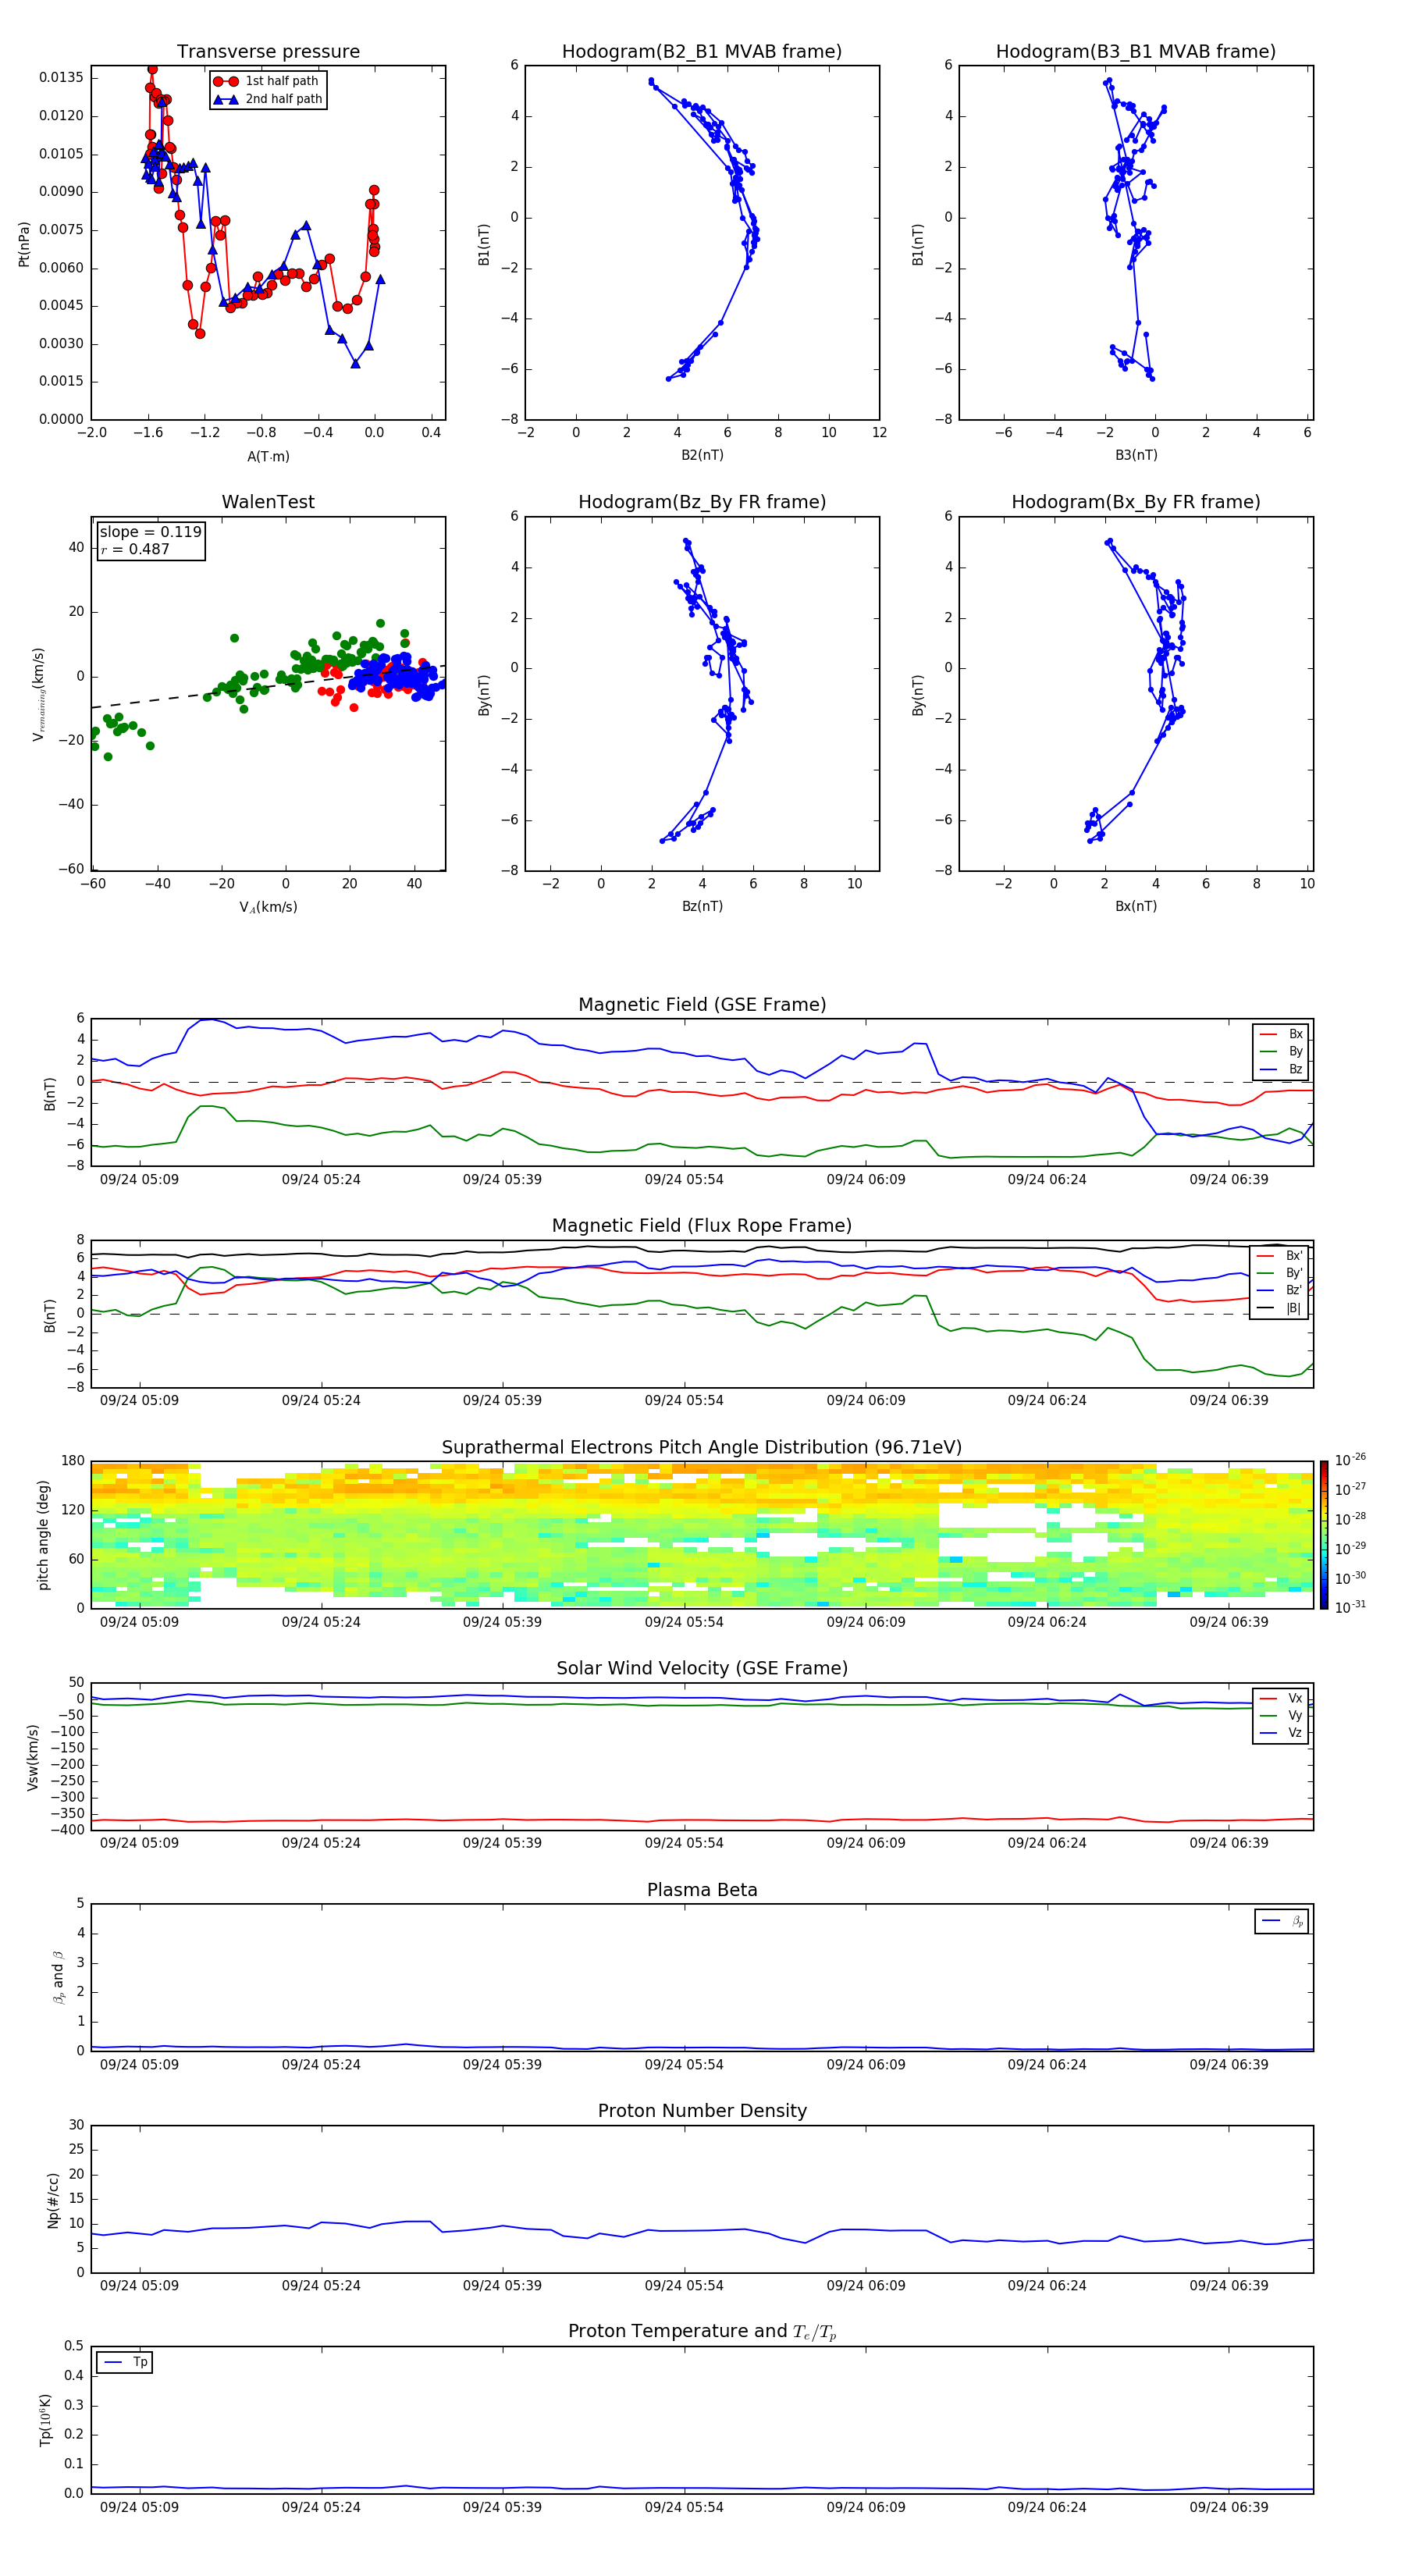
Task: Click the Bz' entry in Flux Rope legend
Action: pos(1280,1291)
